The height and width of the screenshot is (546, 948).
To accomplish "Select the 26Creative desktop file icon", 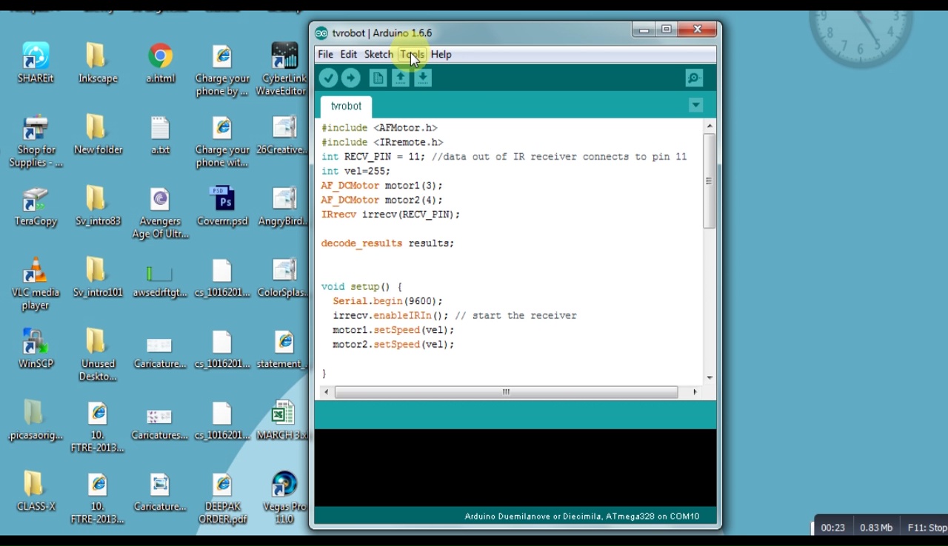I will tap(282, 135).
